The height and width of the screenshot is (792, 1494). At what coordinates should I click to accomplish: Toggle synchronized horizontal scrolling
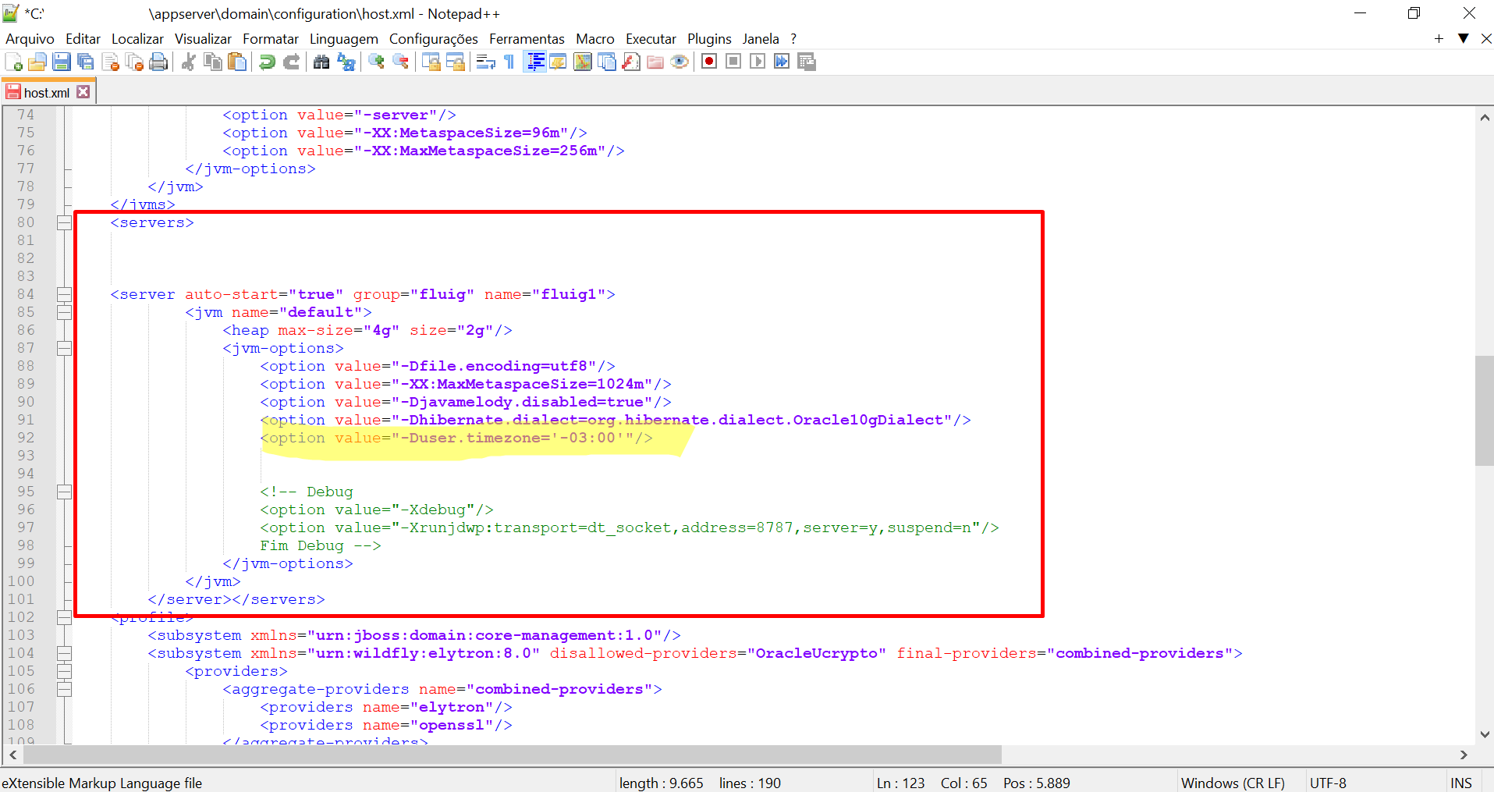pyautogui.click(x=455, y=62)
